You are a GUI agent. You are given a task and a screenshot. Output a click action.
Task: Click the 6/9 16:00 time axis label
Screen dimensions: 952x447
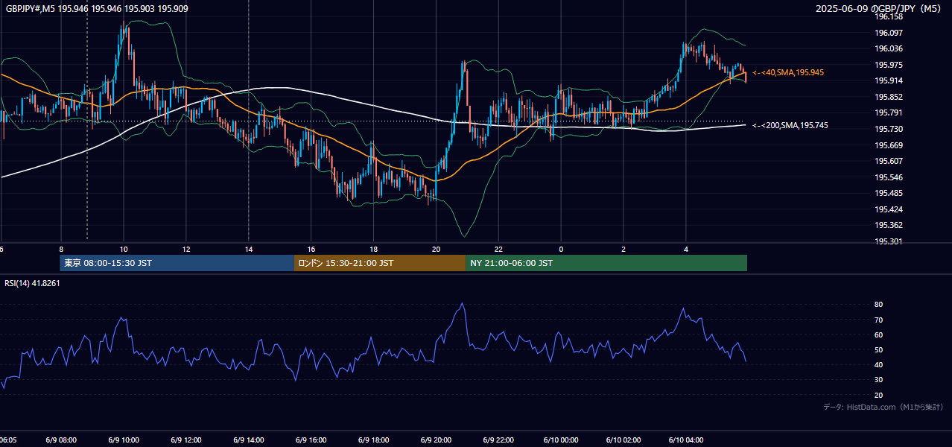(311, 440)
